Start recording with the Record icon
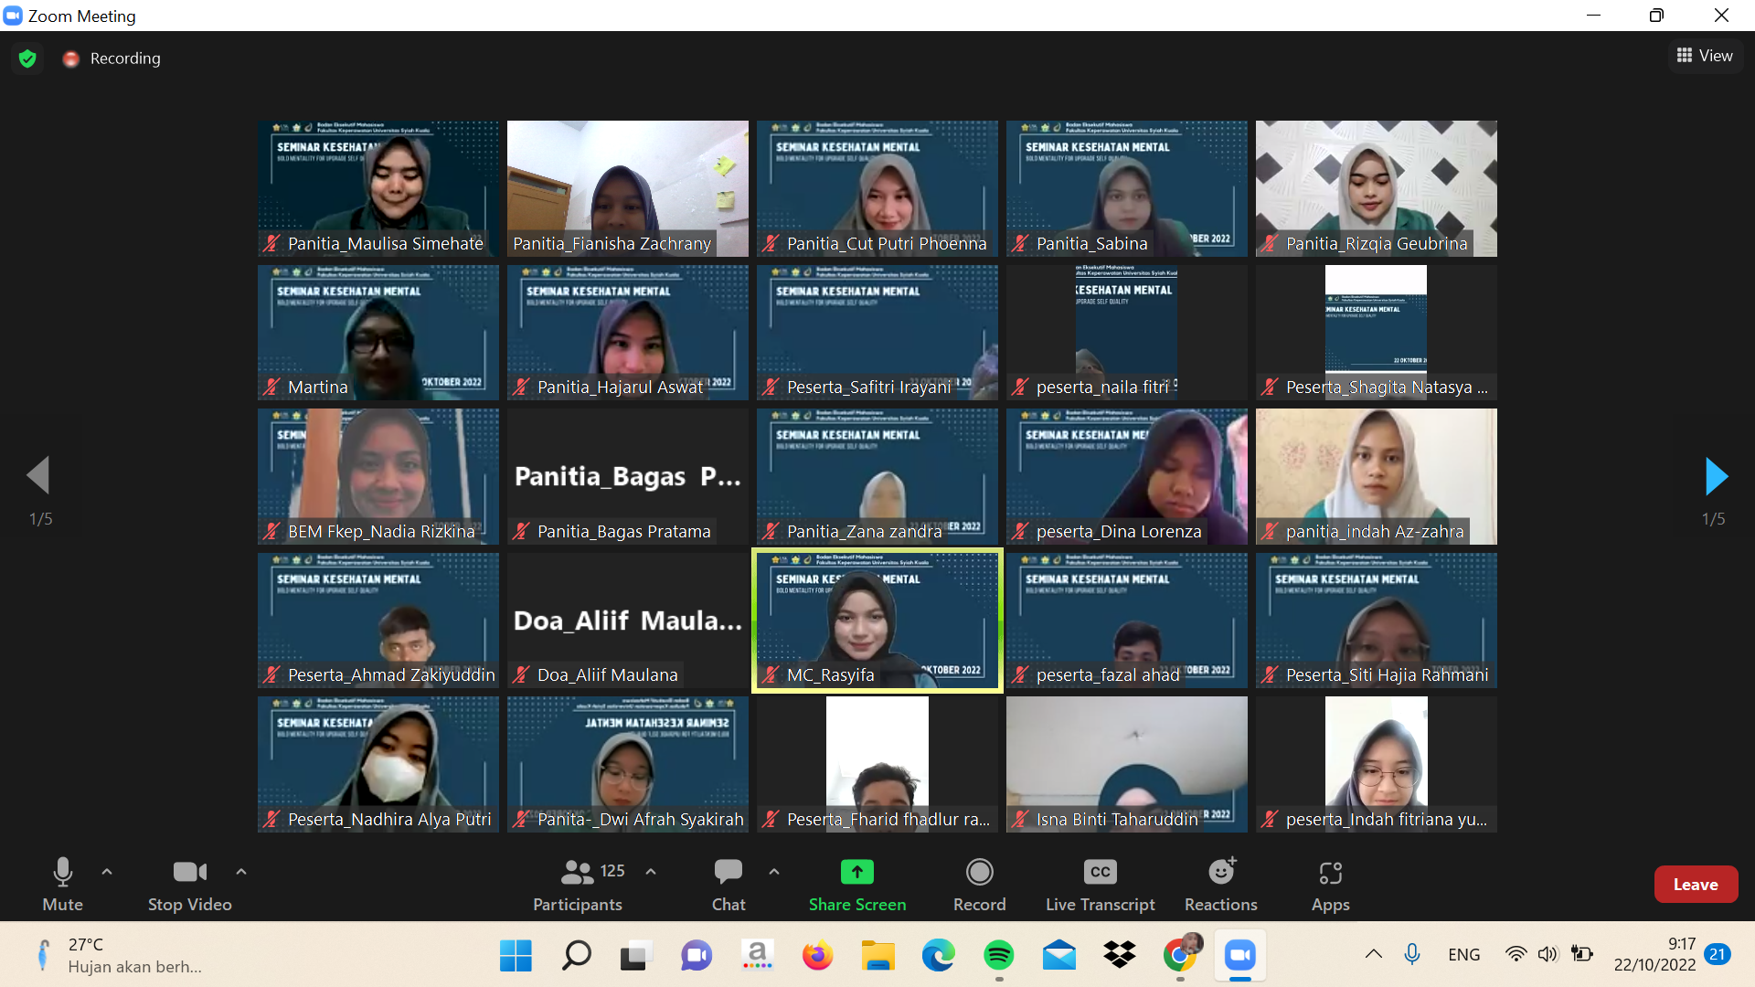 tap(979, 873)
